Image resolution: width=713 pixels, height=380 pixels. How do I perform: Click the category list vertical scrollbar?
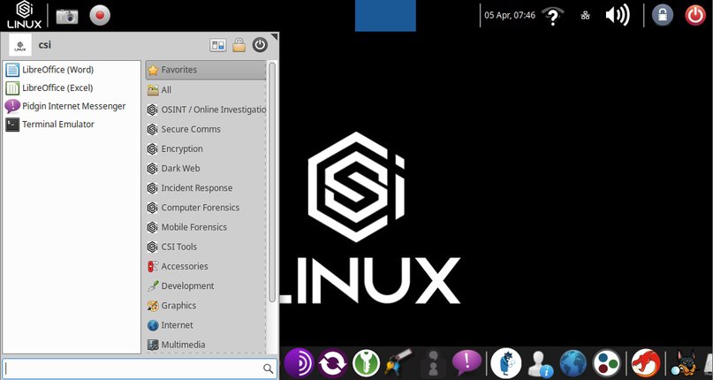[272, 182]
